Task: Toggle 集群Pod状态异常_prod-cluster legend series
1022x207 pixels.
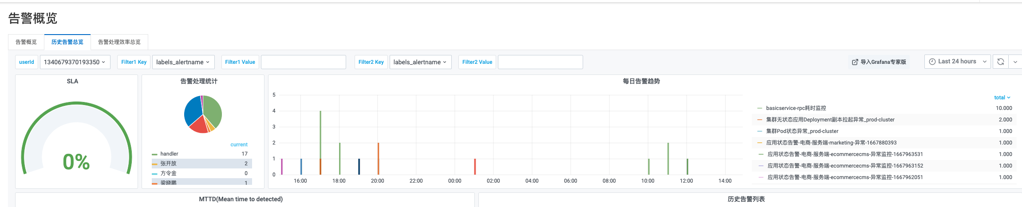Action: coord(802,131)
